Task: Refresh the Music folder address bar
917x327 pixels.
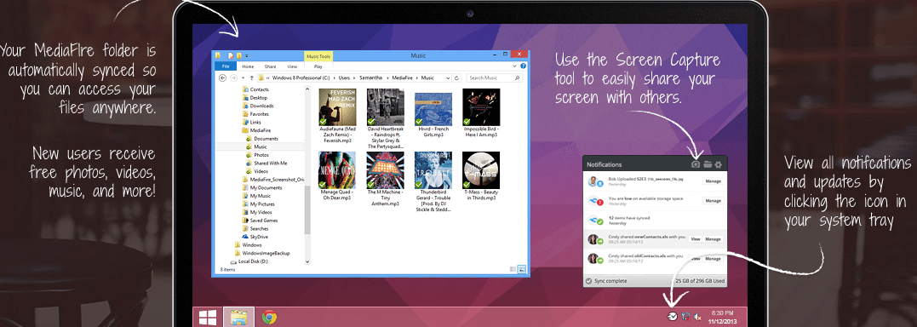Action: (x=456, y=77)
